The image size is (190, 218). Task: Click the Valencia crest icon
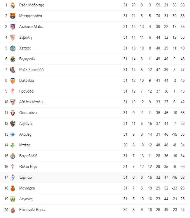click(13, 81)
